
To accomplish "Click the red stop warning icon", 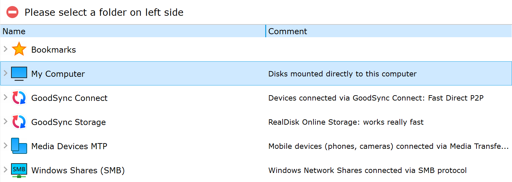I will [x=12, y=12].
